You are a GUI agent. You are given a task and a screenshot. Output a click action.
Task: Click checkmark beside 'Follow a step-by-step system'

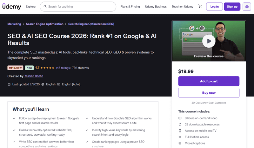[14, 118]
